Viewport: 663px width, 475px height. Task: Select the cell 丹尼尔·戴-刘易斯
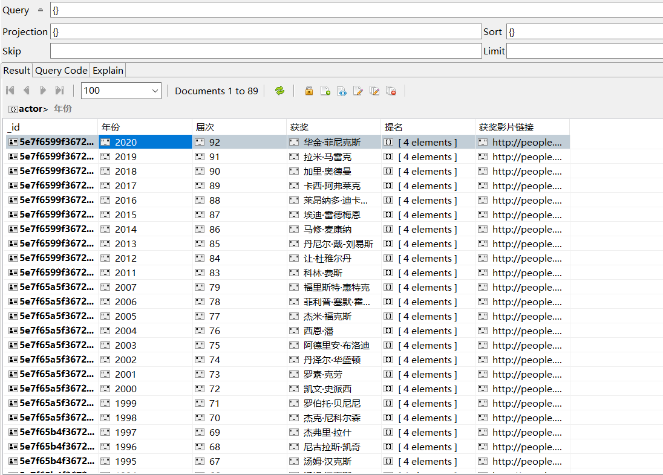point(333,244)
